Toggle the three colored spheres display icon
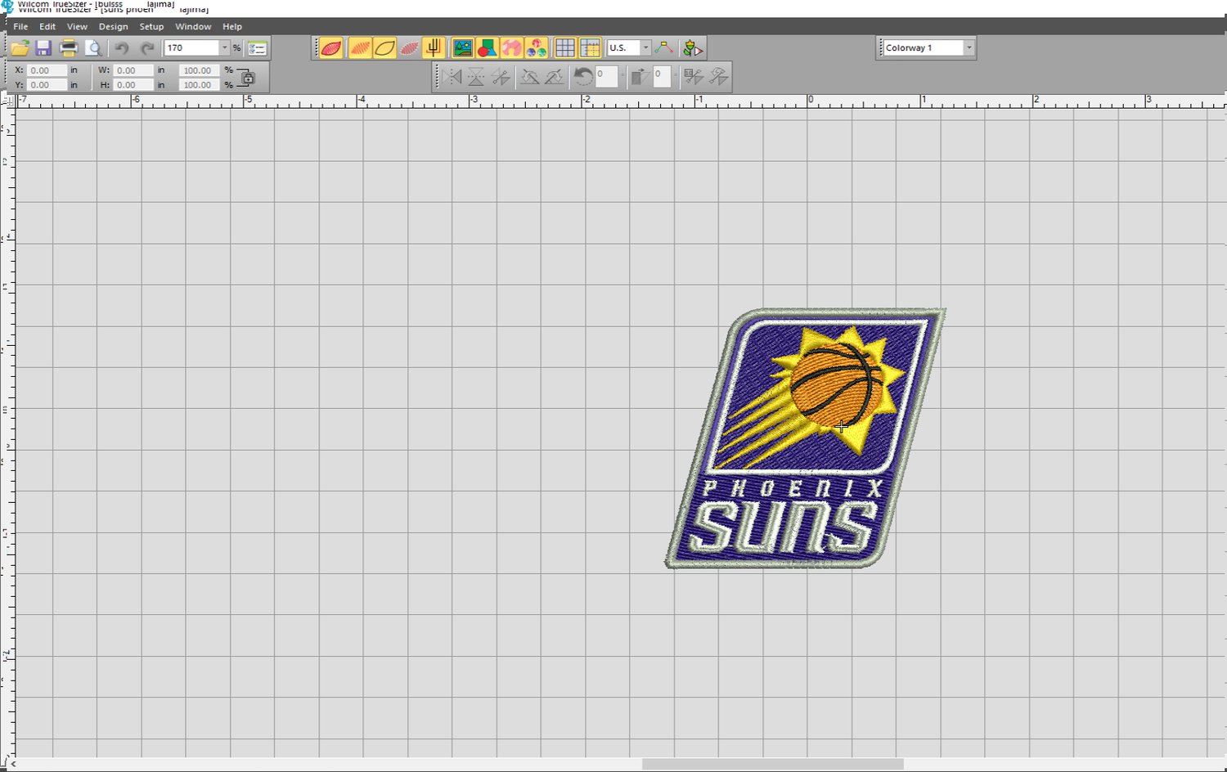1227x772 pixels. tap(536, 48)
